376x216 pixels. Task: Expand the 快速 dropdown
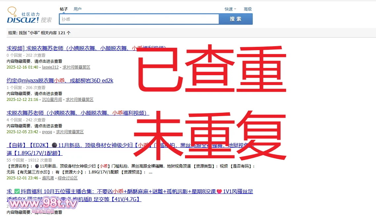230,9
